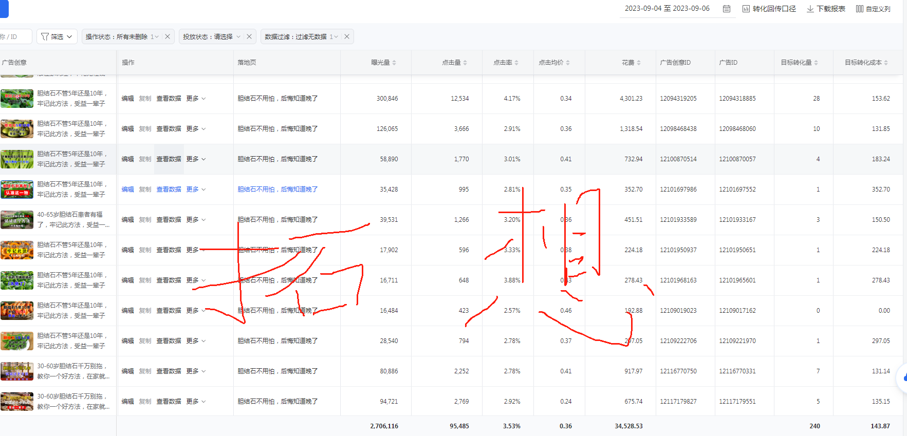Click 复制 in row with ad ID 12116770331
Screen dimensions: 907x436
click(x=145, y=371)
